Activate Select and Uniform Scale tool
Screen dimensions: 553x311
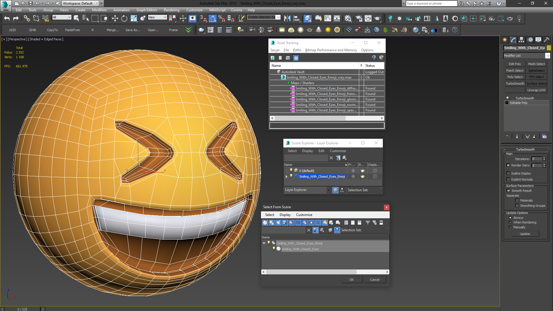coord(134,18)
